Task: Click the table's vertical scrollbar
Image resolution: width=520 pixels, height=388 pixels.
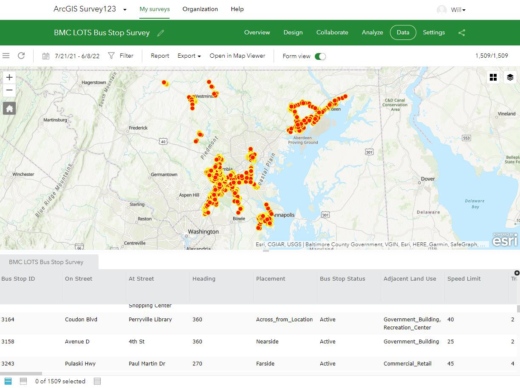Action: [518, 309]
